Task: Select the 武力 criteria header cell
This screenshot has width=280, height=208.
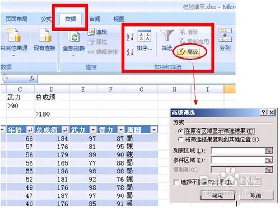Action: click(20, 98)
